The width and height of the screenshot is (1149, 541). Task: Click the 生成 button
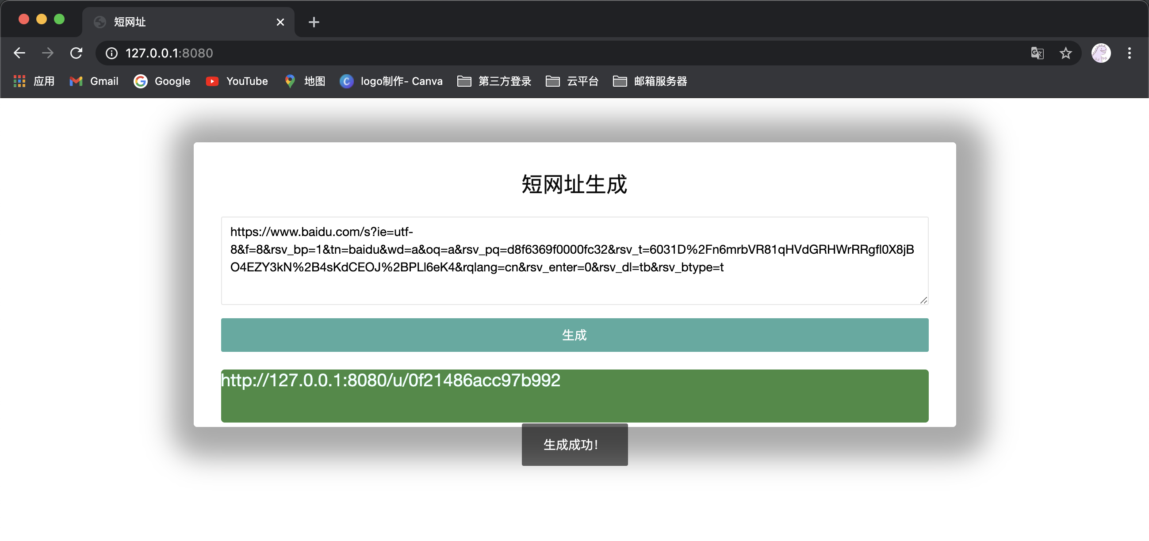tap(574, 335)
